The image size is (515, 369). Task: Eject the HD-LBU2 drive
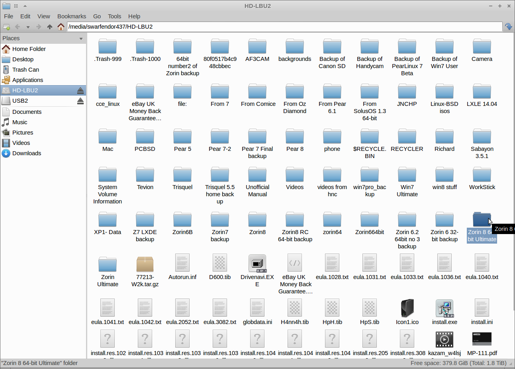pyautogui.click(x=80, y=90)
